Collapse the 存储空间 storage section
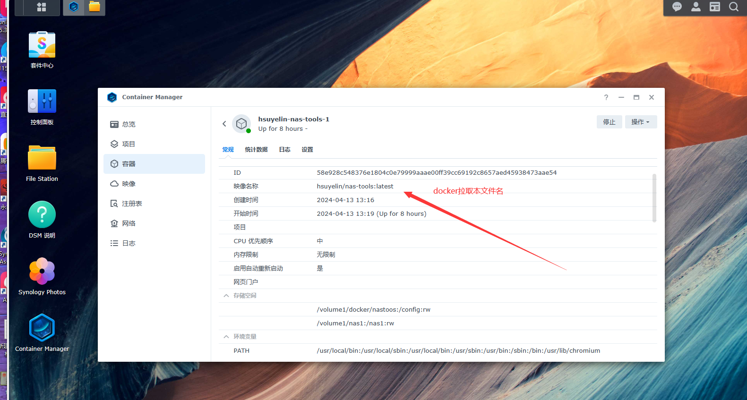747x400 pixels. point(226,296)
